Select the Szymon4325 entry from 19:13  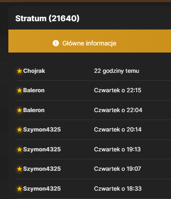tap(42, 150)
